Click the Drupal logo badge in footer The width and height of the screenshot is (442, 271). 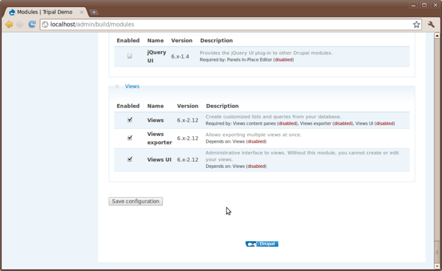tap(262, 244)
